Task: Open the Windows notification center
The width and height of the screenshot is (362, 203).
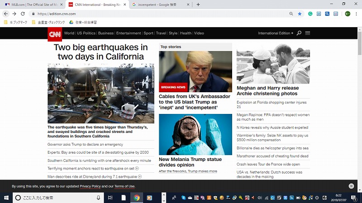Action: (353, 198)
